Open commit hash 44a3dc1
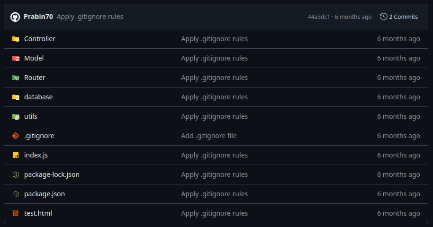 tap(319, 17)
